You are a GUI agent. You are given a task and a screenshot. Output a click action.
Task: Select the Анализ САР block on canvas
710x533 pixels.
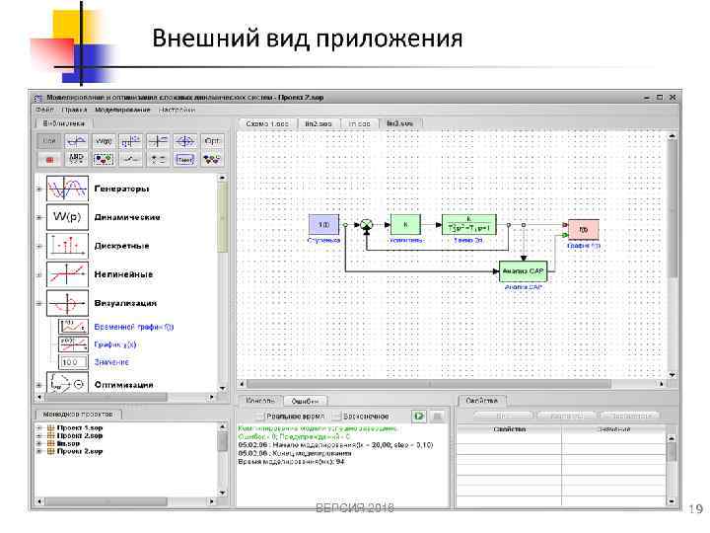tap(523, 271)
